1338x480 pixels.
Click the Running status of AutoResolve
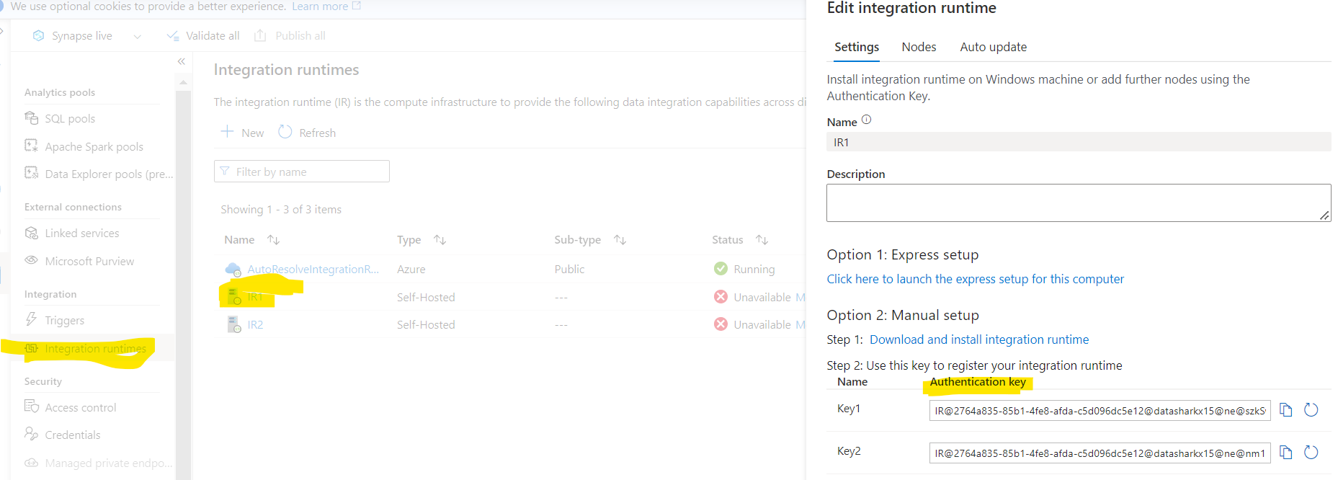[754, 269]
